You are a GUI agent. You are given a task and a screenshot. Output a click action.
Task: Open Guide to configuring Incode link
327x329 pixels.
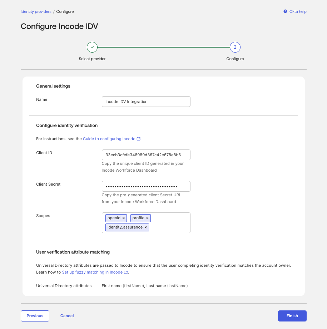[x=109, y=139]
